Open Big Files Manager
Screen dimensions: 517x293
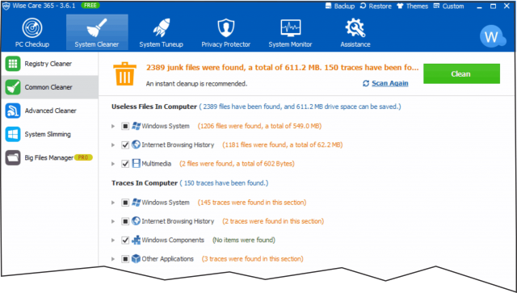[x=49, y=157]
